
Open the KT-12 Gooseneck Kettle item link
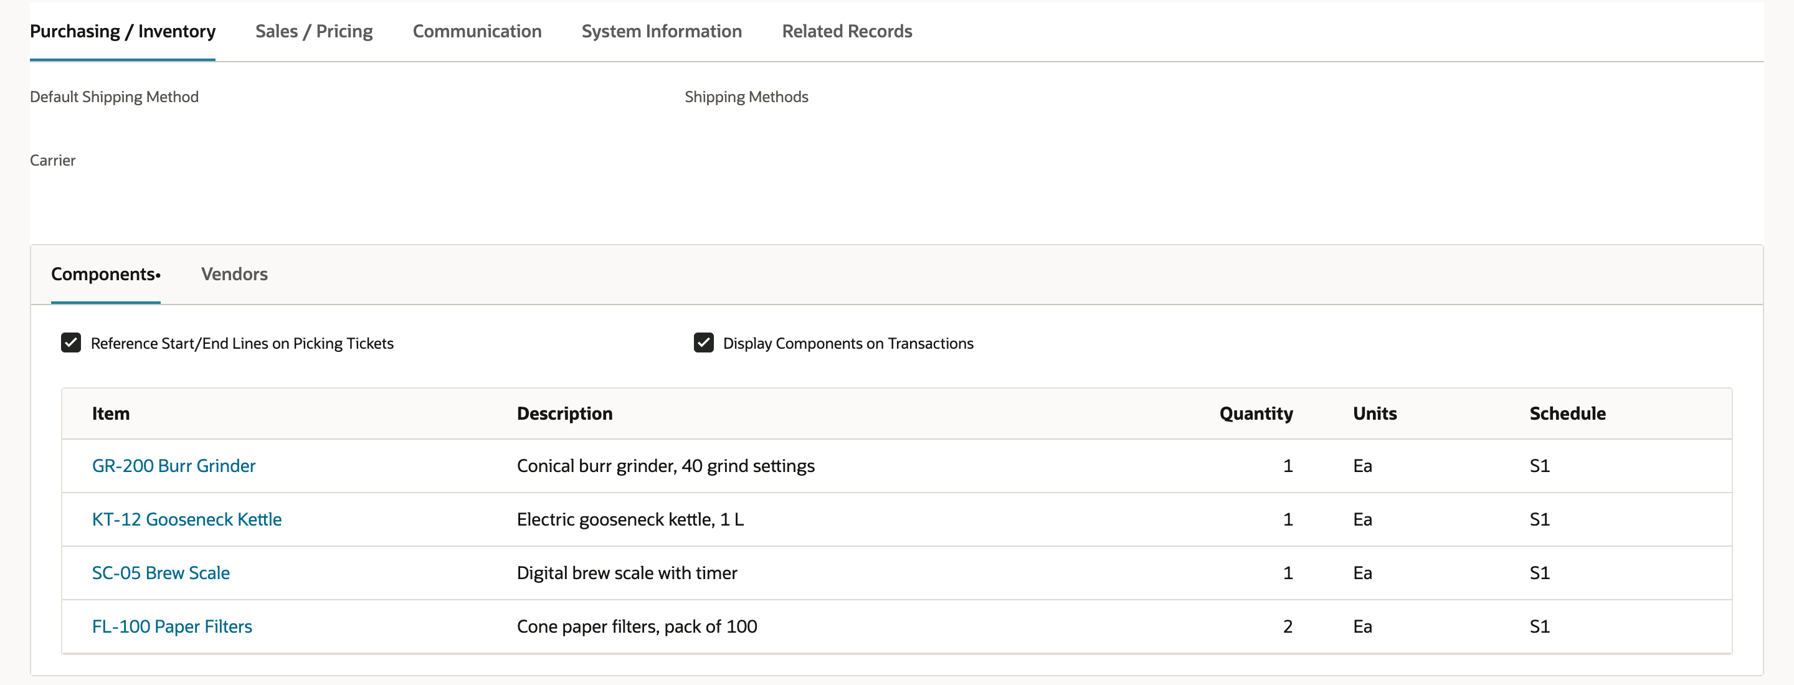[x=187, y=519]
